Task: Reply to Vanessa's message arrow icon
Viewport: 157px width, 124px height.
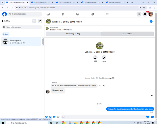Action: [x=104, y=85]
